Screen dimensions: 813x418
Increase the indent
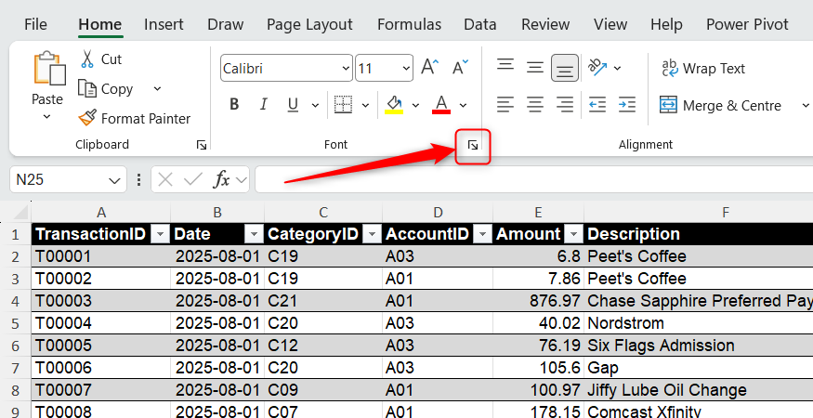coord(626,105)
